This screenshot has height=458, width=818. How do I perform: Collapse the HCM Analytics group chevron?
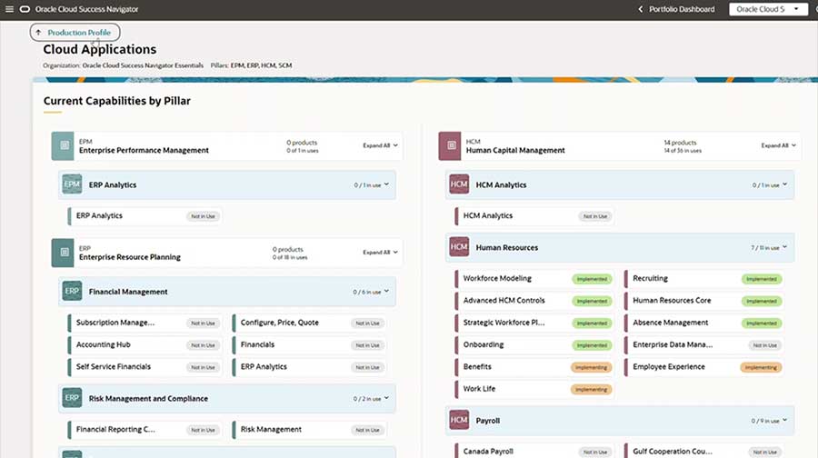[784, 184]
